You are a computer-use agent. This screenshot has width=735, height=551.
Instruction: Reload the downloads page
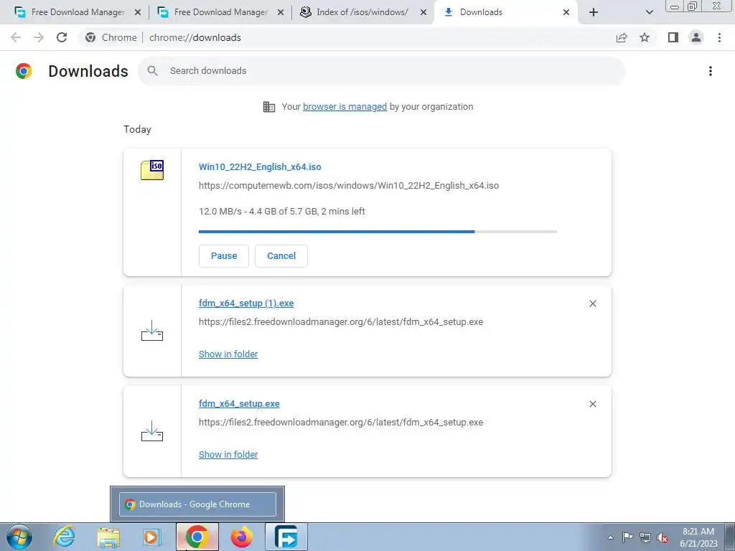click(x=62, y=37)
